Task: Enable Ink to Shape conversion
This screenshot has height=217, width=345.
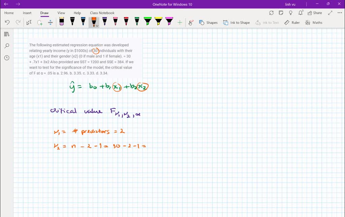Action: (237, 22)
